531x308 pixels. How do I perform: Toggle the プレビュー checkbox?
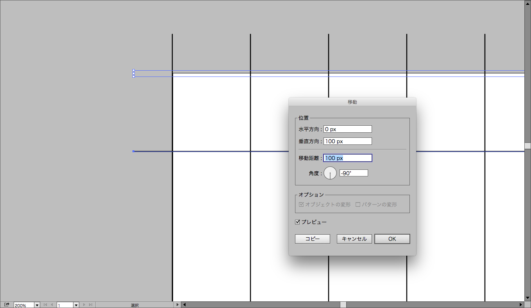pyautogui.click(x=298, y=222)
